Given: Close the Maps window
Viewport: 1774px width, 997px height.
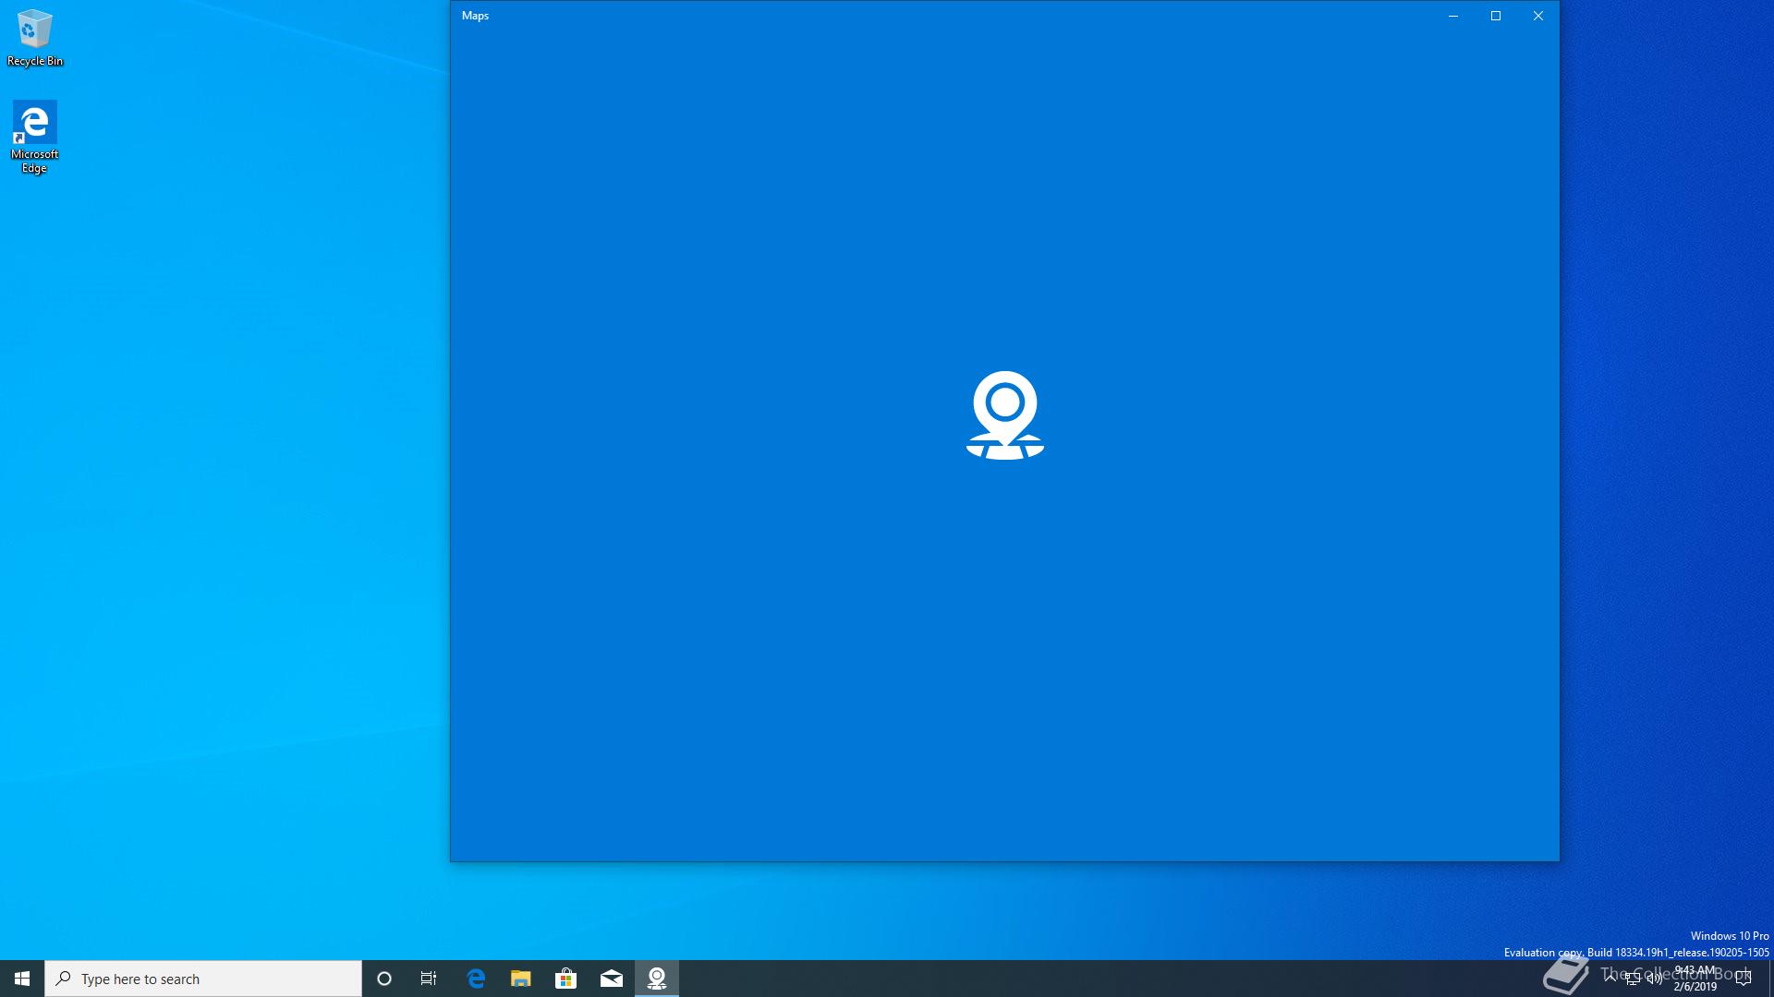Looking at the screenshot, I should (1538, 16).
